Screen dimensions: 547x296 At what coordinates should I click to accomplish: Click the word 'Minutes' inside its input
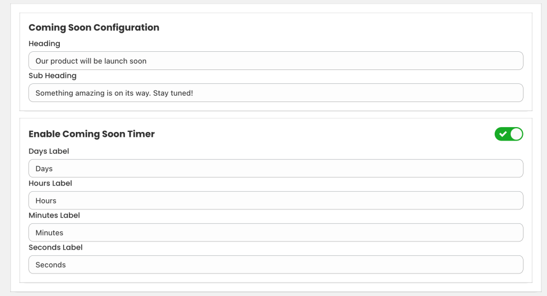pos(49,232)
